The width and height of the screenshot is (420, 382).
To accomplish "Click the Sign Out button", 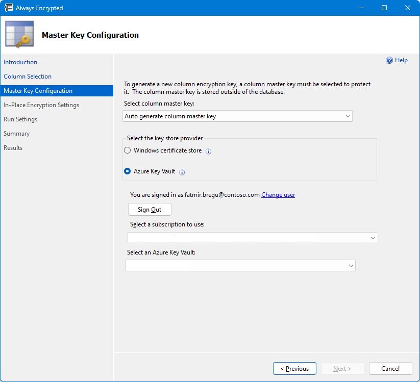I will click(149, 209).
